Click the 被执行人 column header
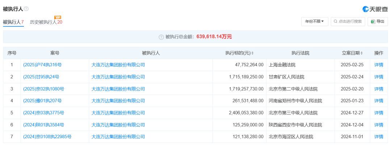This screenshot has width=391, height=148. 151,53
